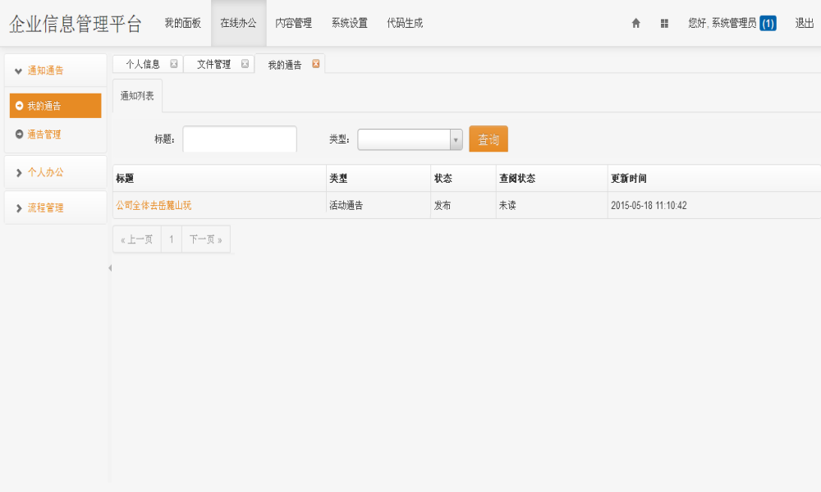Image resolution: width=821 pixels, height=492 pixels.
Task: Go to 上一页 in pagination
Action: click(136, 239)
